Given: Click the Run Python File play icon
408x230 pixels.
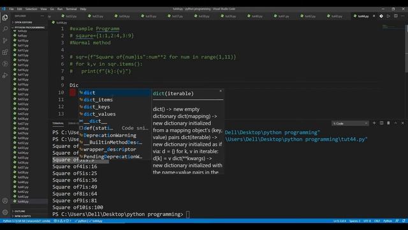Looking at the screenshot, I should (388, 16).
